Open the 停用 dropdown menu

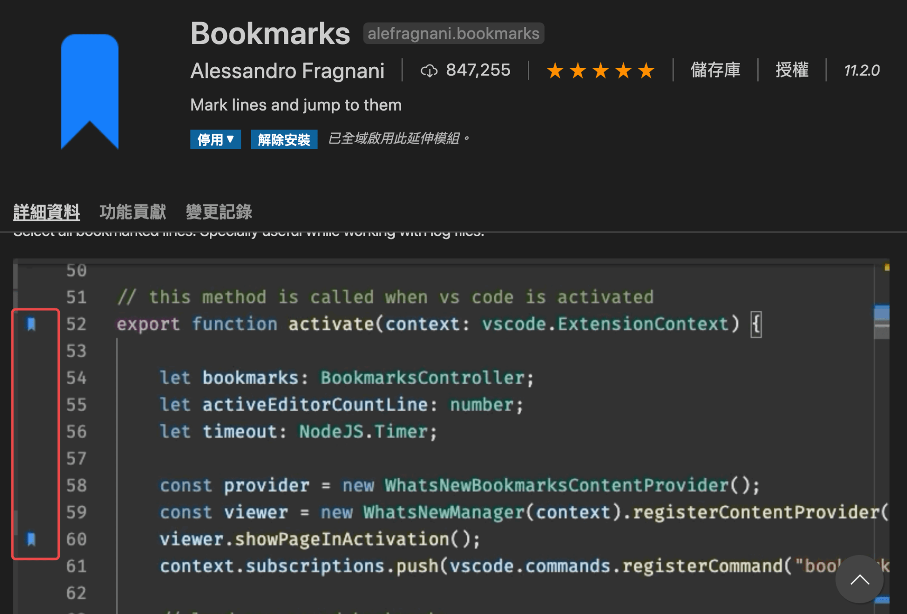(x=215, y=139)
